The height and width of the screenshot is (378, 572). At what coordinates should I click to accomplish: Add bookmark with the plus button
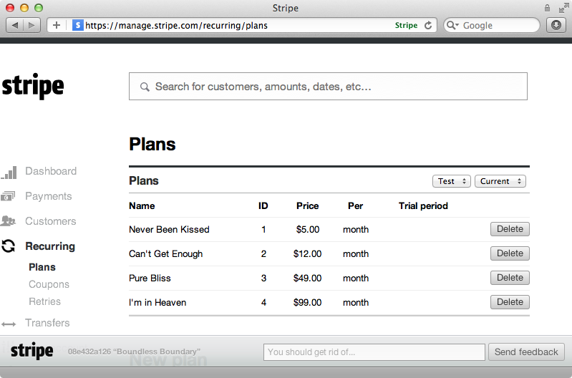pos(56,25)
